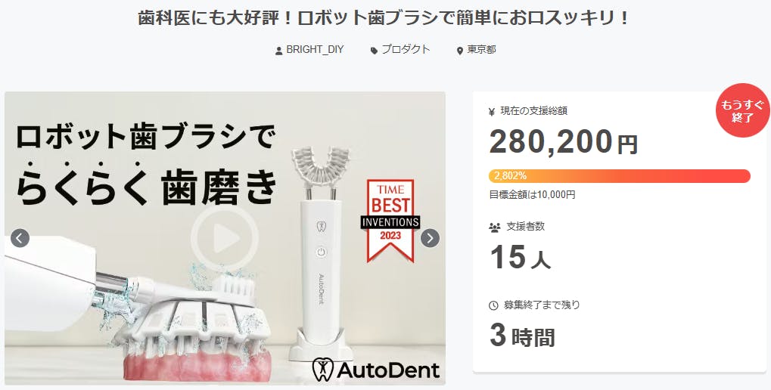Click the map pin icon beside 東京都
771x390 pixels.
pyautogui.click(x=460, y=51)
